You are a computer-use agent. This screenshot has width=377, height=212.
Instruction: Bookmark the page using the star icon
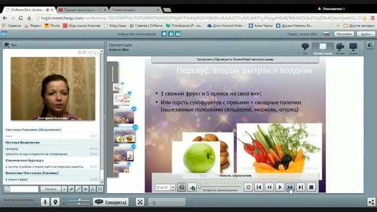[x=365, y=18]
